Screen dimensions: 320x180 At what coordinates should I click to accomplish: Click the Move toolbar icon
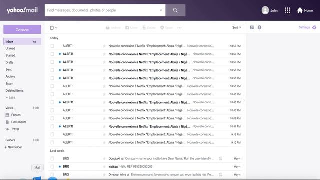[x=127, y=28]
